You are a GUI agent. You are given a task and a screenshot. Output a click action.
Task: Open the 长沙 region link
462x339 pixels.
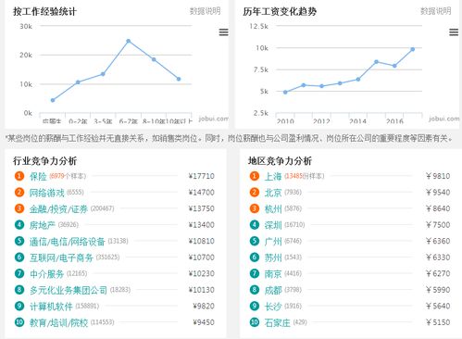pos(273,307)
